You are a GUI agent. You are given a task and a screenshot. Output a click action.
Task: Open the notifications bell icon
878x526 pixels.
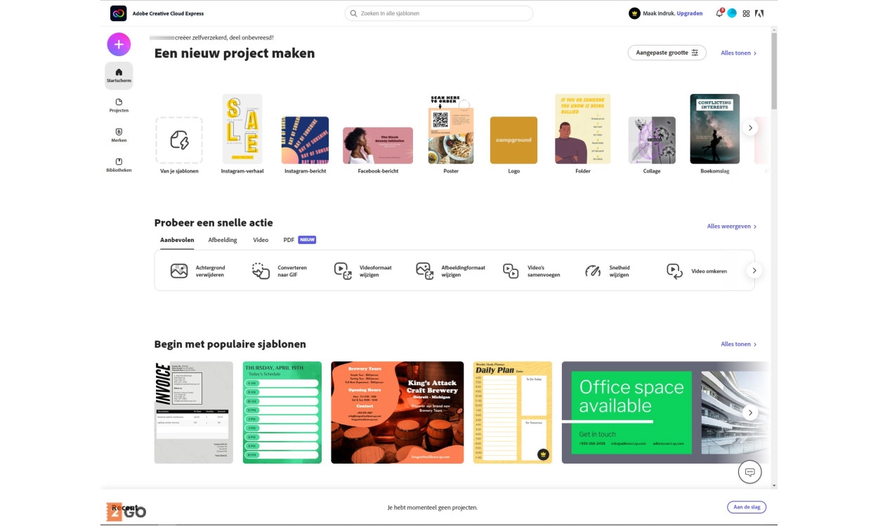(x=719, y=13)
